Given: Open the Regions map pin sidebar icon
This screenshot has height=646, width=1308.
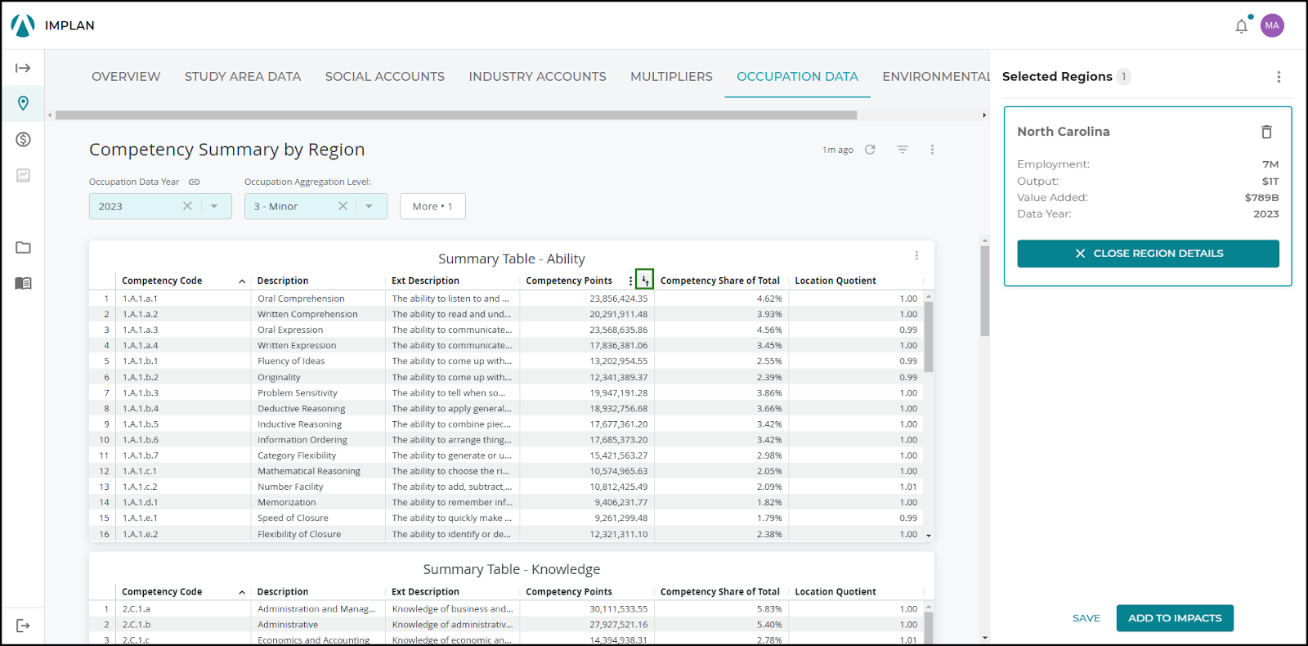Looking at the screenshot, I should pyautogui.click(x=23, y=103).
